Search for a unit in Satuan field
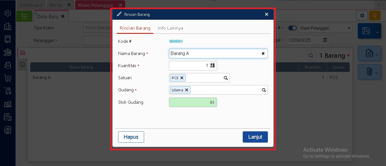 click(225, 78)
